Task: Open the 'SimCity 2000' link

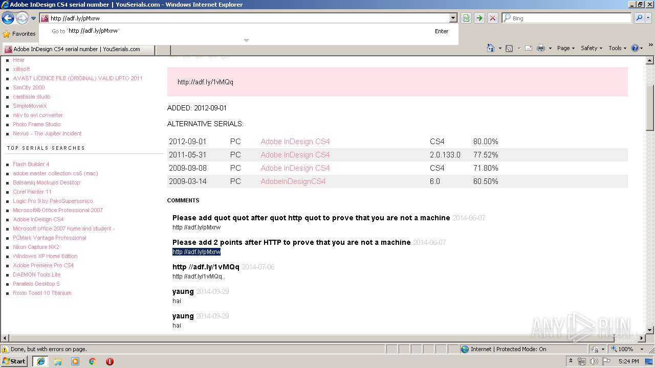Action: pyautogui.click(x=29, y=87)
